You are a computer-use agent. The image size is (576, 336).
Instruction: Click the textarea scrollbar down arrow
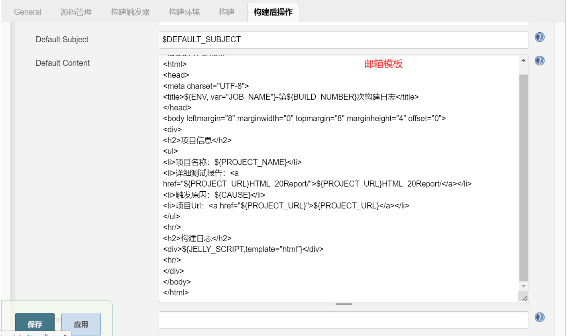pos(523,286)
